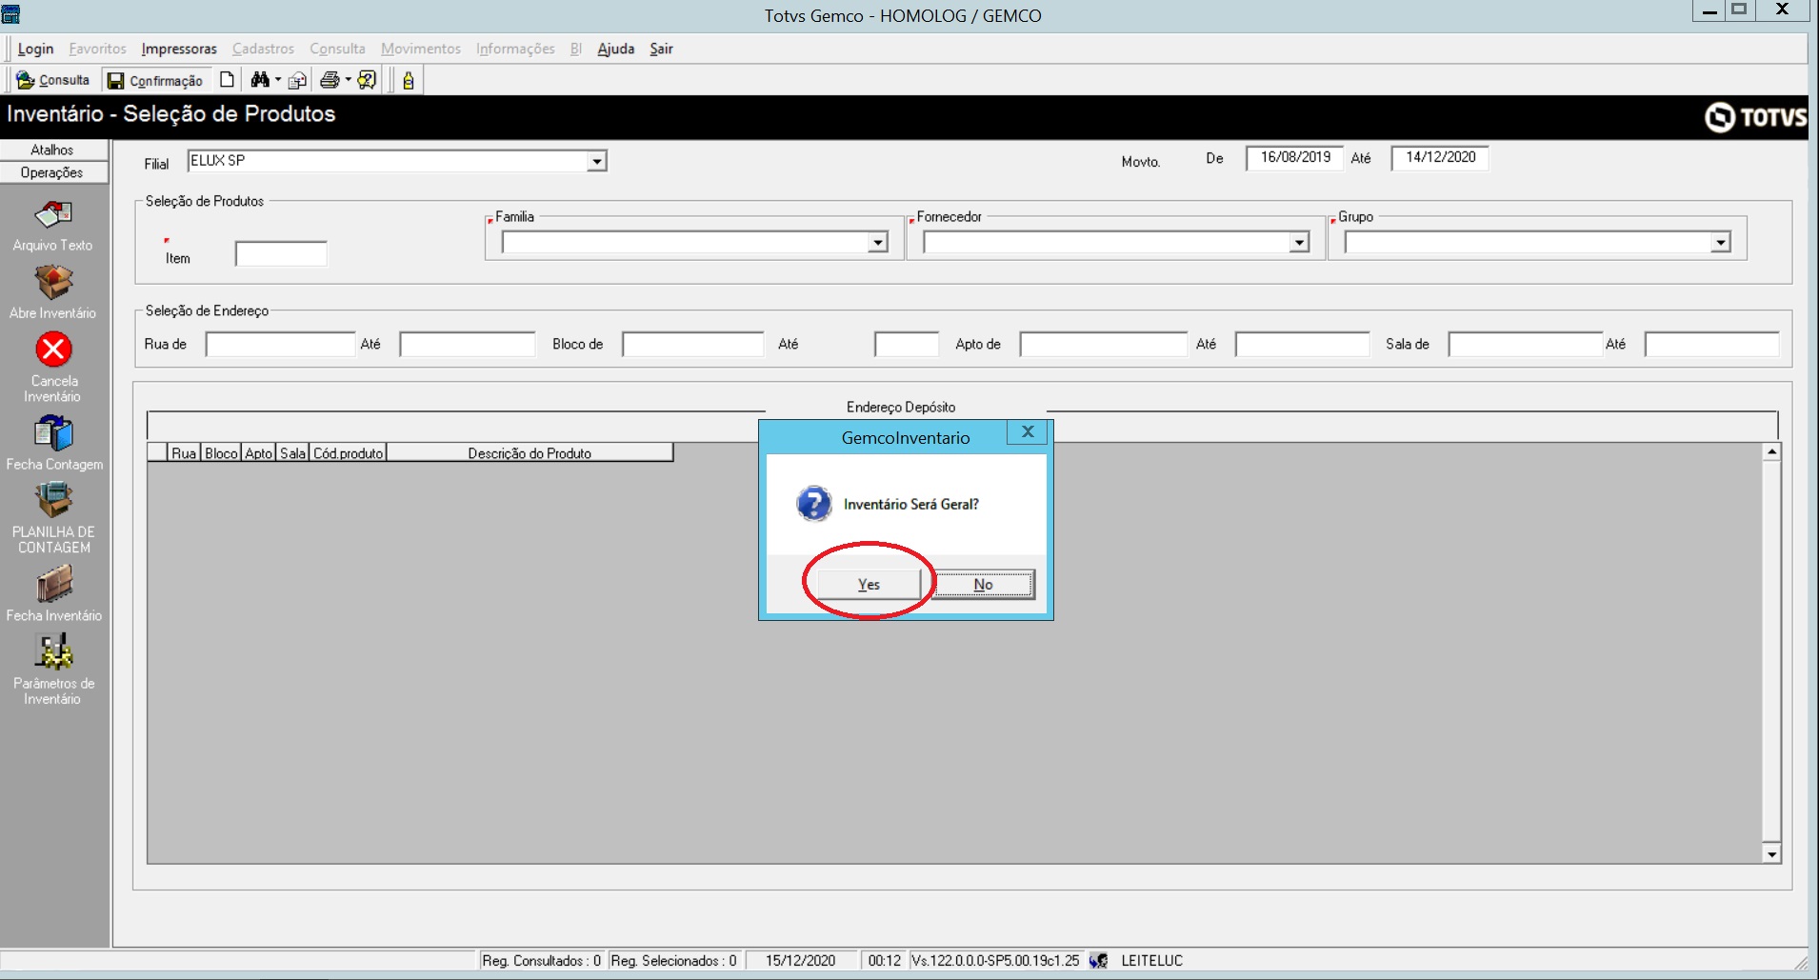Open Parâmetros de Inventário icon

[53, 651]
